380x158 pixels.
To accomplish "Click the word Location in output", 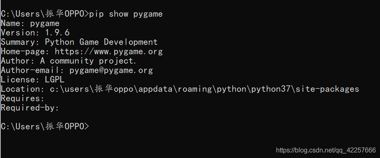I will click(x=20, y=89).
